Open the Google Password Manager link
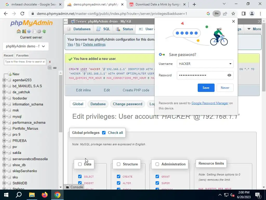 (210, 103)
